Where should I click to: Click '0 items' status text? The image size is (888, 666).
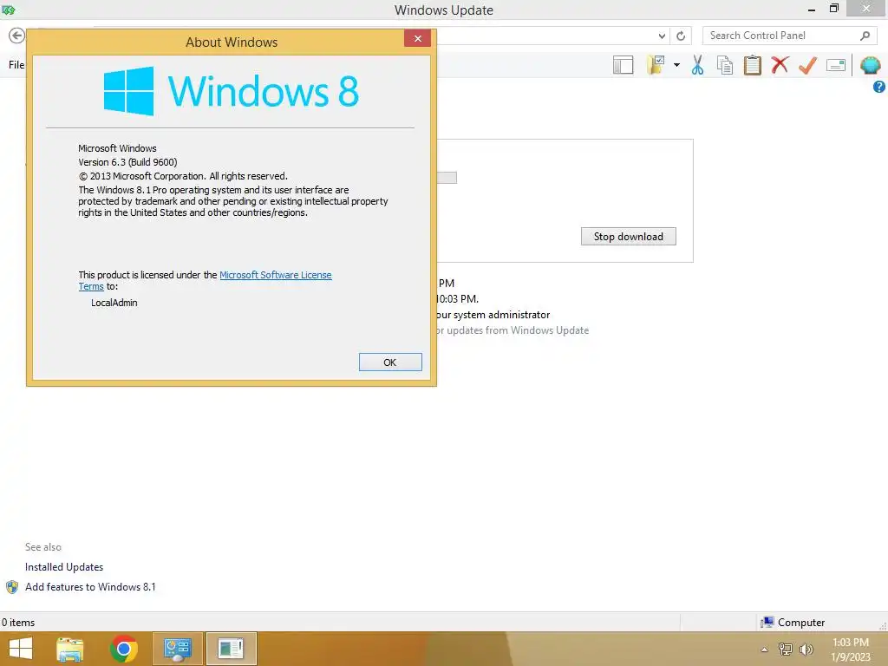click(x=18, y=623)
